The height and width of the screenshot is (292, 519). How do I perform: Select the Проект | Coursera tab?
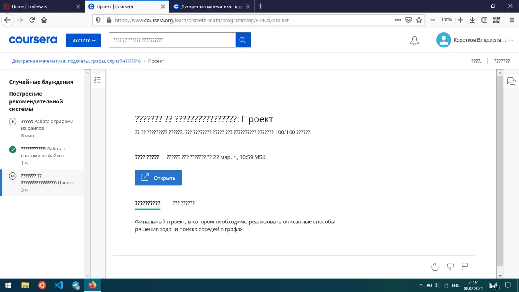tap(127, 6)
